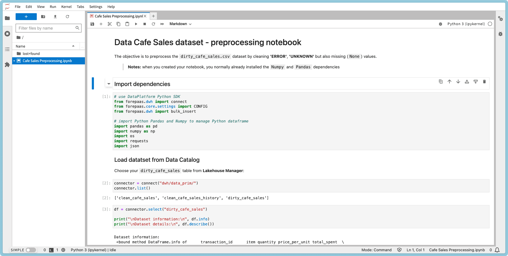Image resolution: width=508 pixels, height=256 pixels.
Task: Select Cafe Sales Preprocessing.ipynb in file list
Action: pyautogui.click(x=49, y=61)
